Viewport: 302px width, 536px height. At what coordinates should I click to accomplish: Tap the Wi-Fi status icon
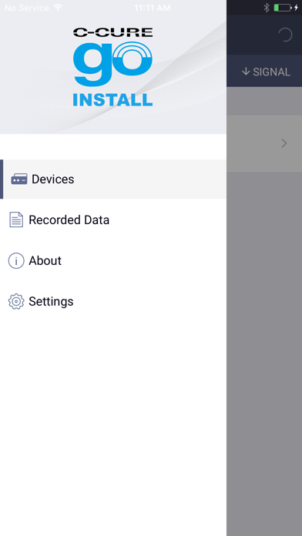58,8
